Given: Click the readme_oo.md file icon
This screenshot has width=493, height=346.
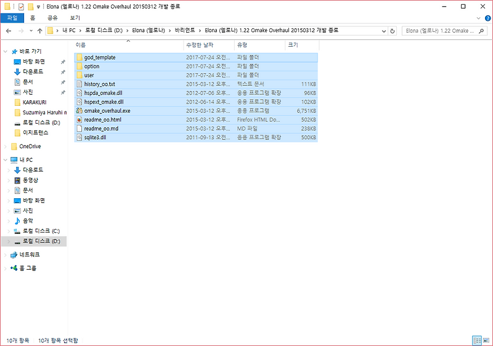Looking at the screenshot, I should click(x=79, y=129).
